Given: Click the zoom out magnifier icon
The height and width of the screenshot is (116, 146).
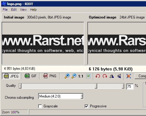Looking at the screenshot, I should (74, 76).
